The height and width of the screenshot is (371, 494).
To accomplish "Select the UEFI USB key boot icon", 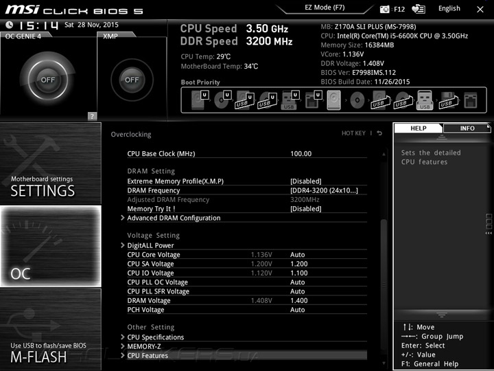I will pyautogui.click(x=290, y=100).
